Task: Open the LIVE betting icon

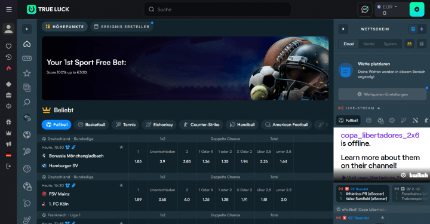Action: [x=27, y=59]
